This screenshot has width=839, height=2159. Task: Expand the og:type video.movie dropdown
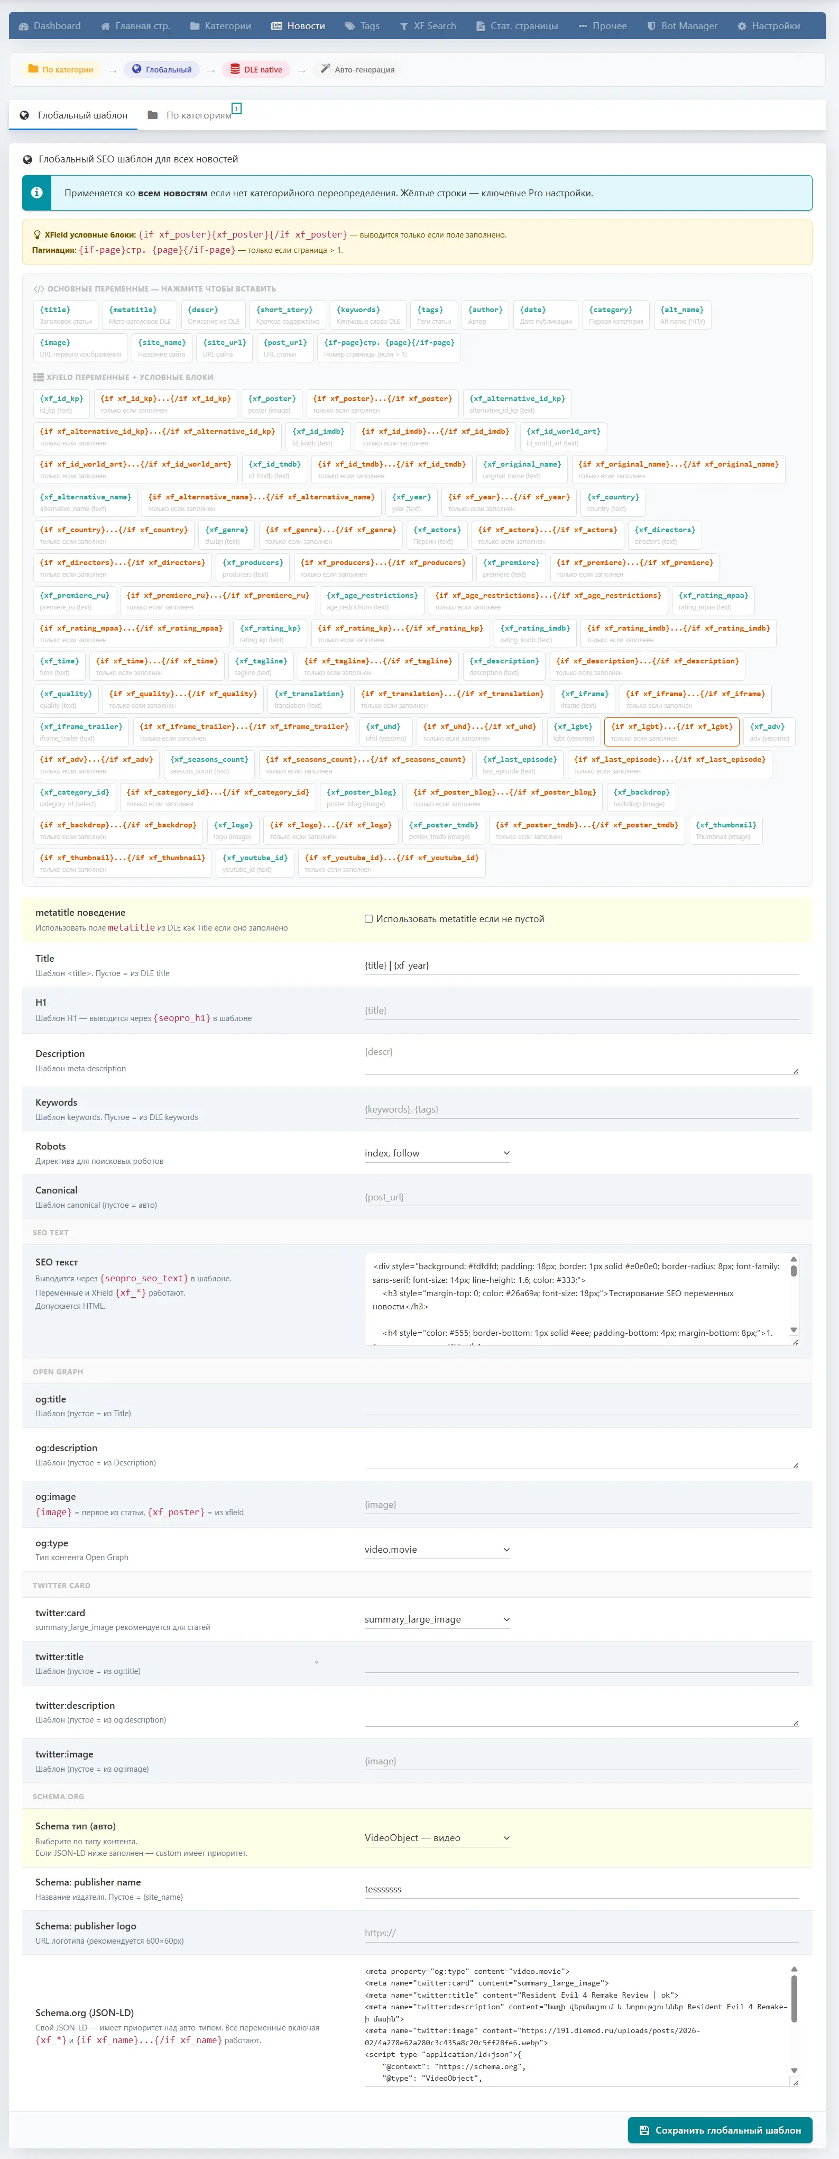pos(437,1550)
